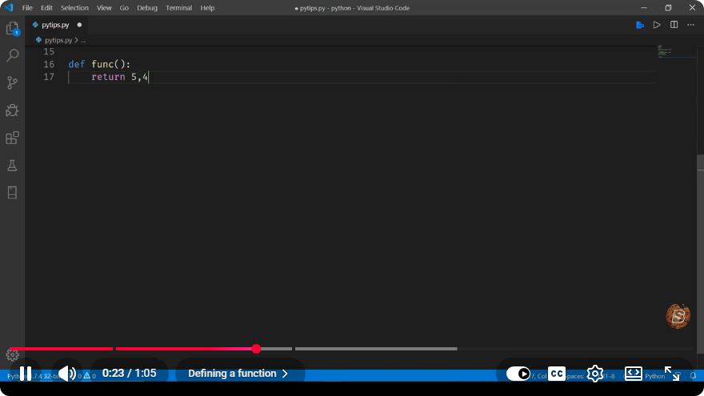704x396 pixels.
Task: Open the Selection menu
Action: (74, 8)
